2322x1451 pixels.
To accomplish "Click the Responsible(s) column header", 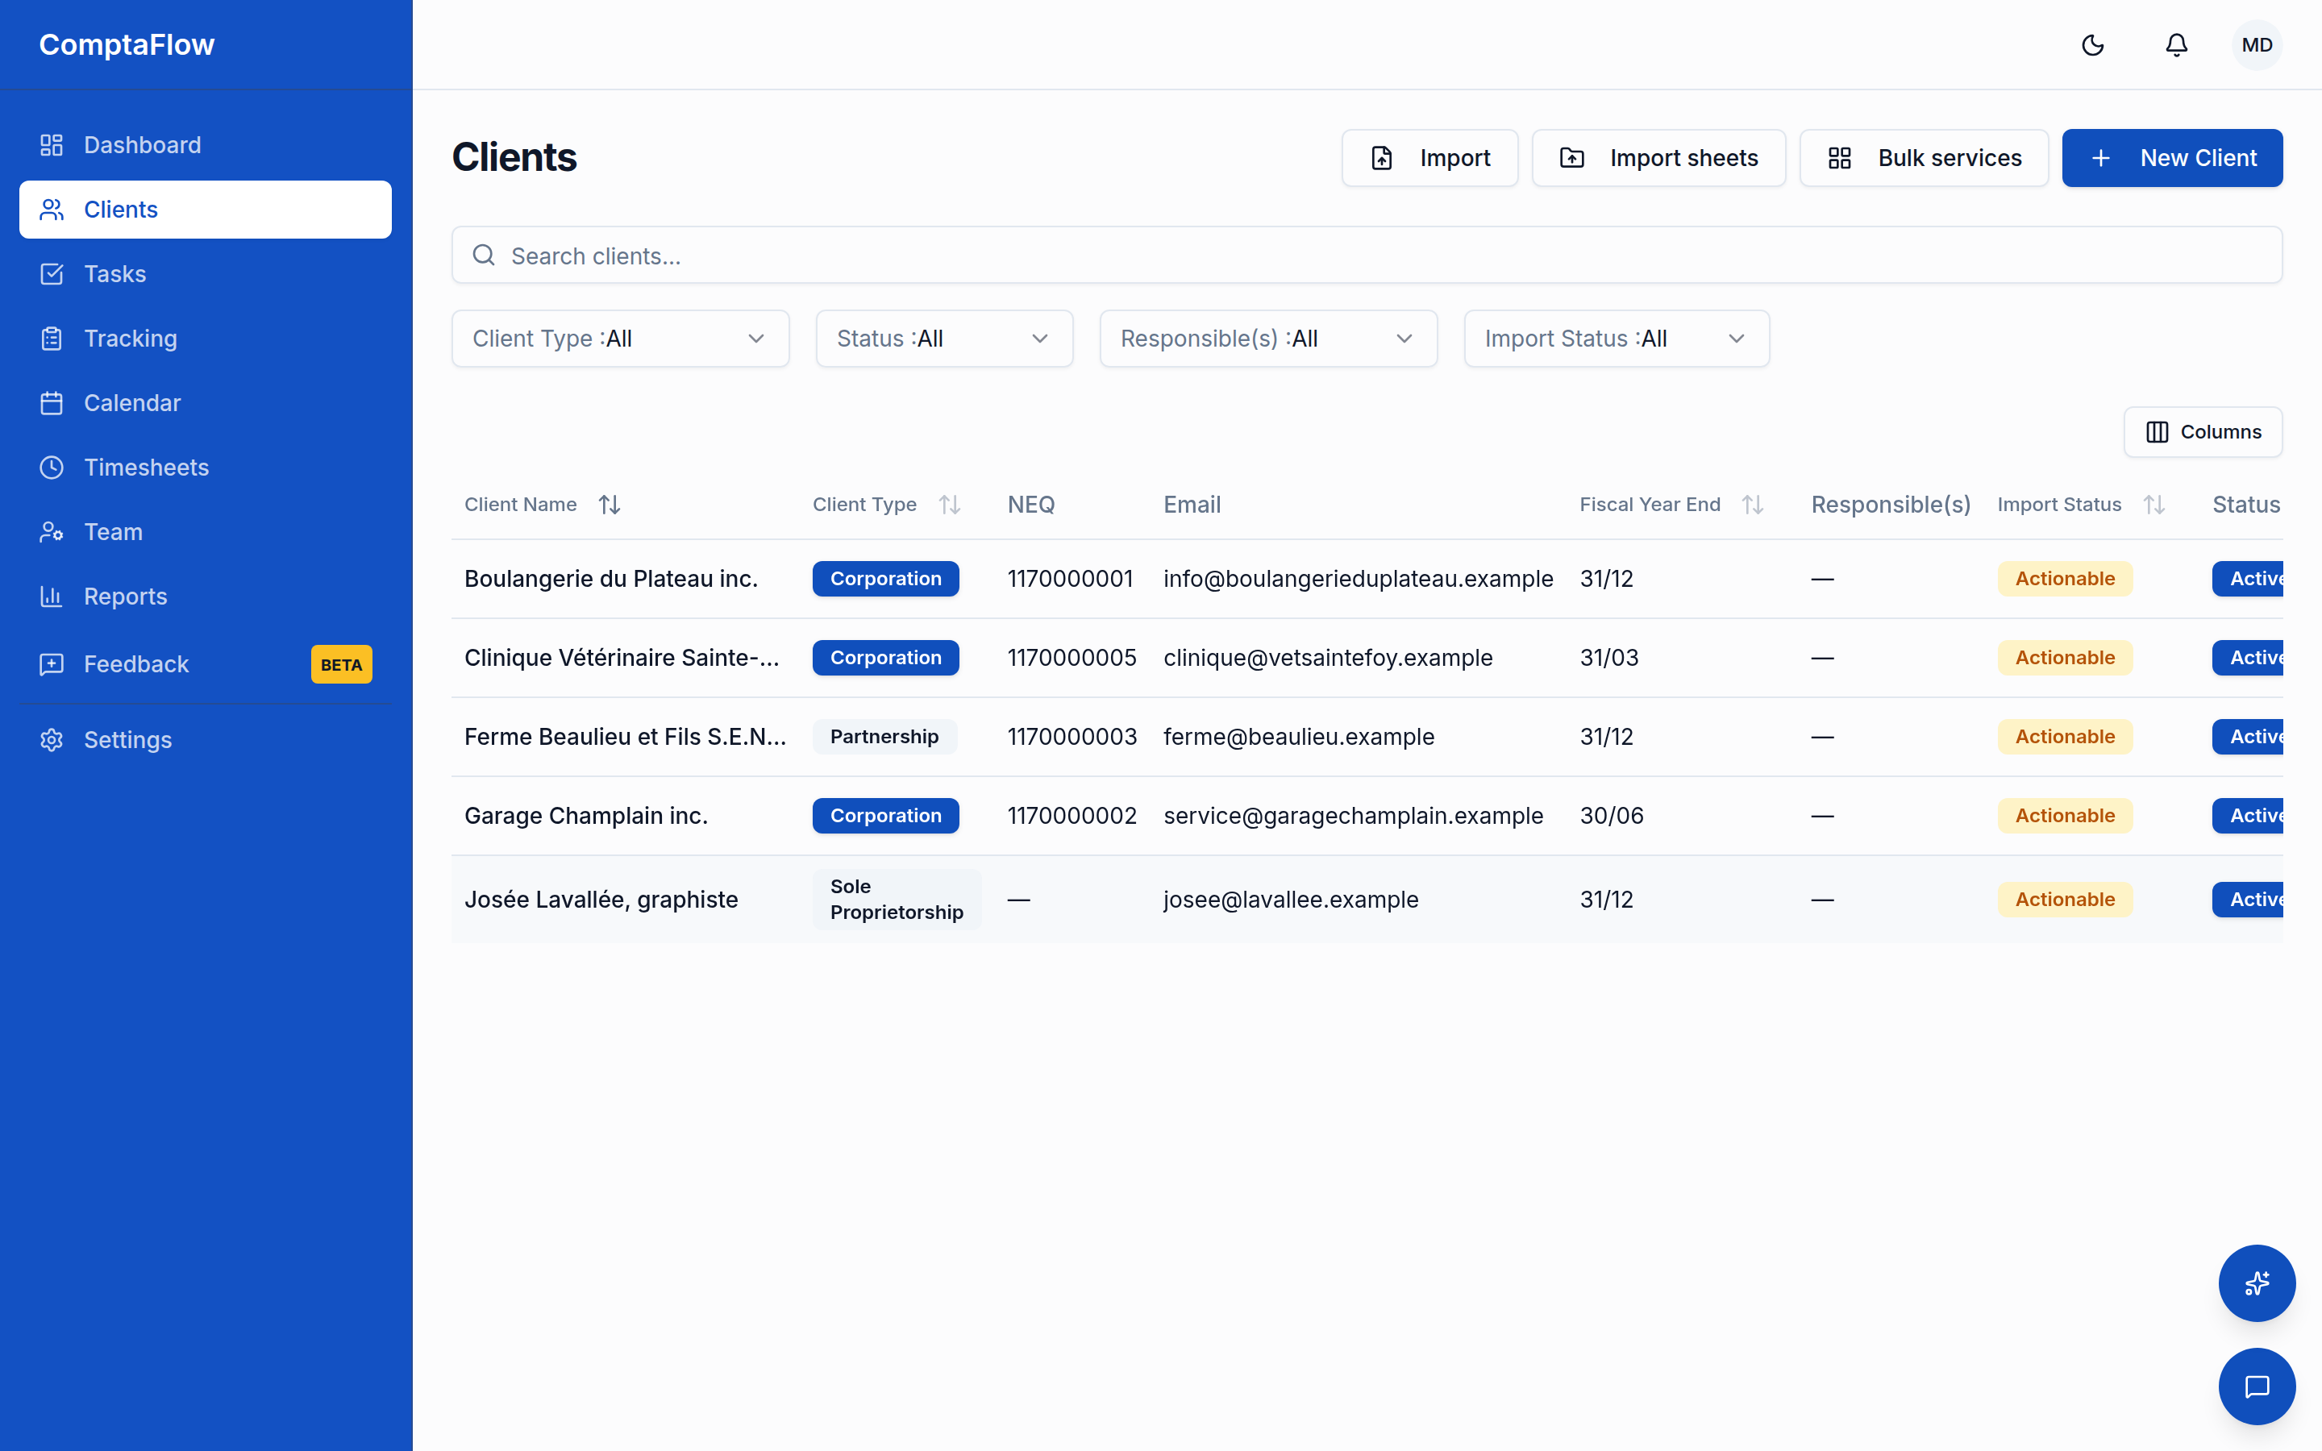I will pos(1890,505).
